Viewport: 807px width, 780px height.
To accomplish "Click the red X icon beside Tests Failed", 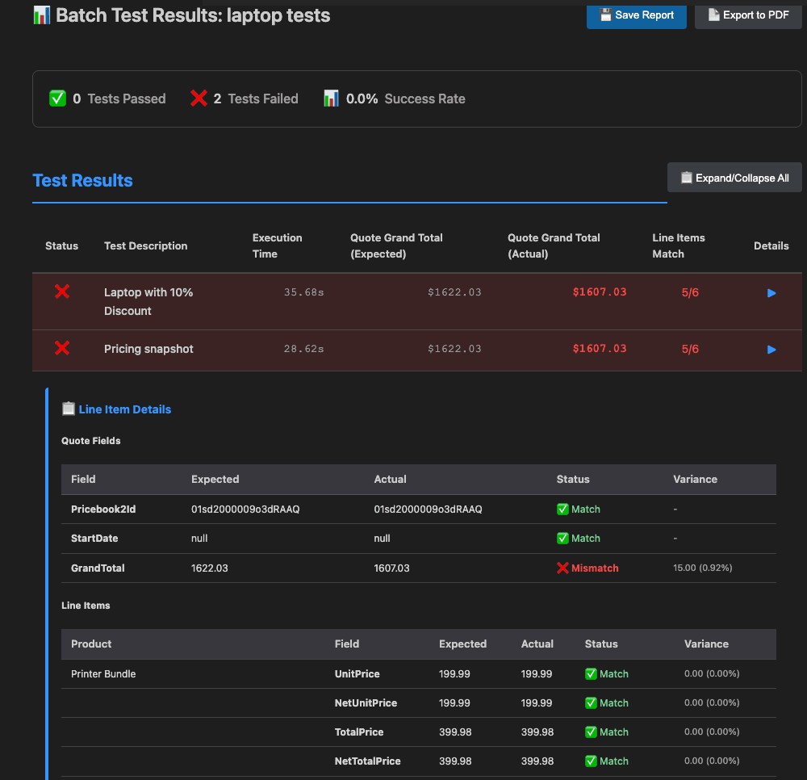I will tap(199, 98).
